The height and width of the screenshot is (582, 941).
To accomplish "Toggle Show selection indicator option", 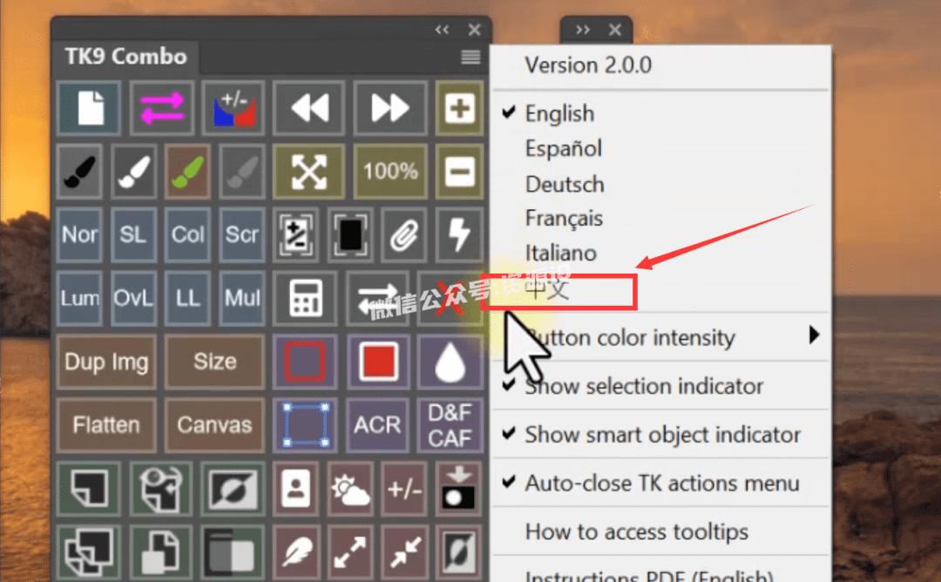I will click(660, 386).
